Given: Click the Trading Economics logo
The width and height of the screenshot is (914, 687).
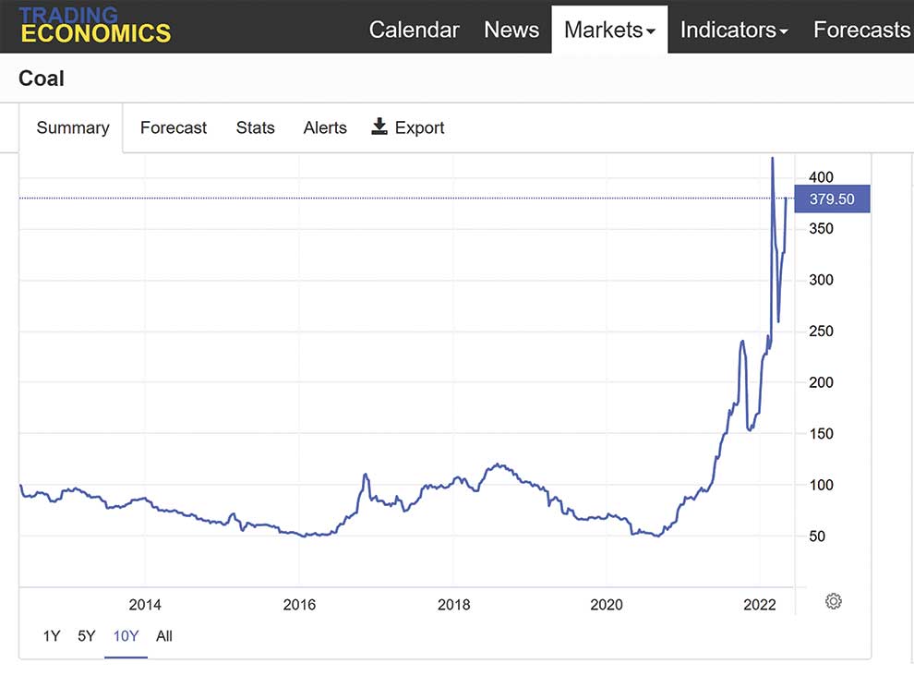Looking at the screenshot, I should (x=95, y=26).
